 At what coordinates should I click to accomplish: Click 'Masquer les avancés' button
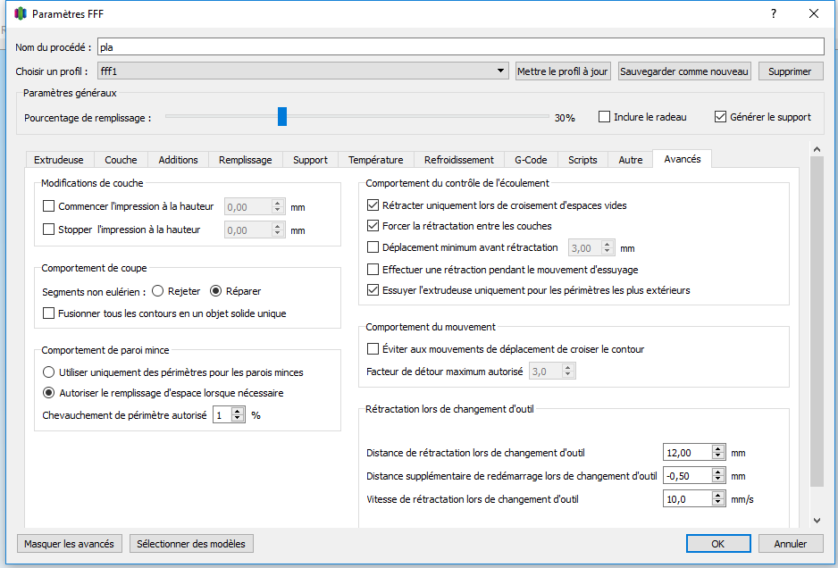pos(69,543)
